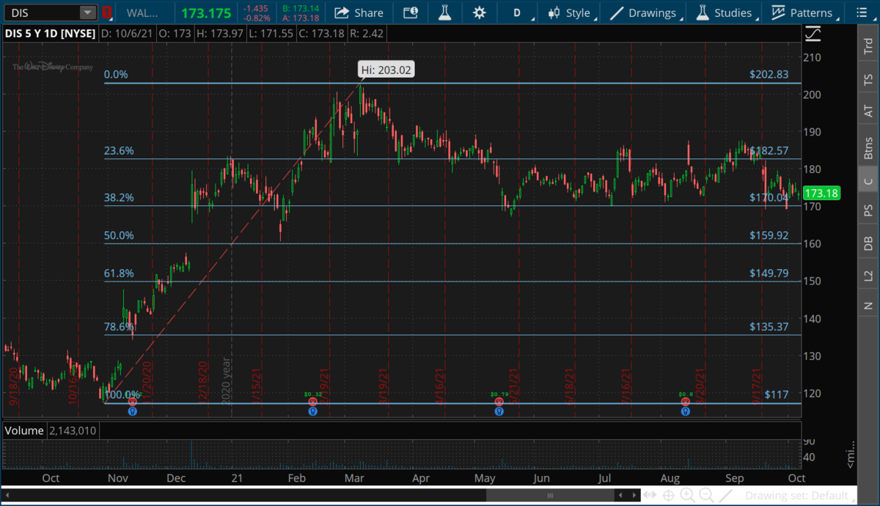Click the WAL... company name label
The image size is (880, 506).
[142, 13]
